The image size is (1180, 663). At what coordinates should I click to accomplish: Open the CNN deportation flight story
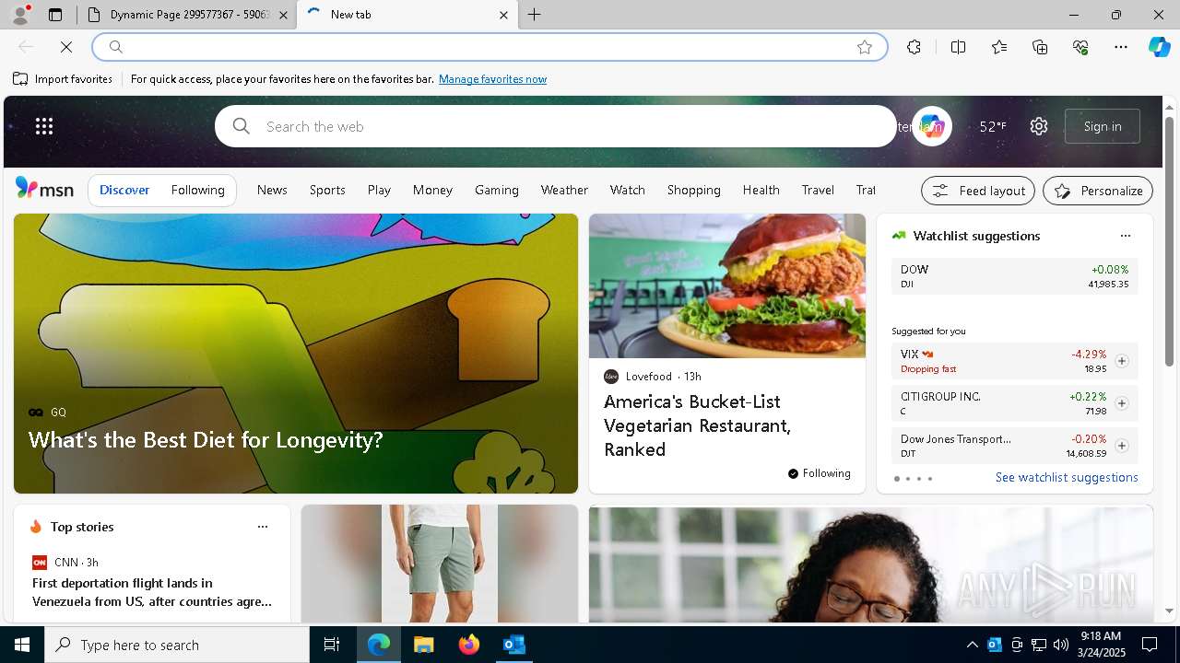[x=152, y=592]
